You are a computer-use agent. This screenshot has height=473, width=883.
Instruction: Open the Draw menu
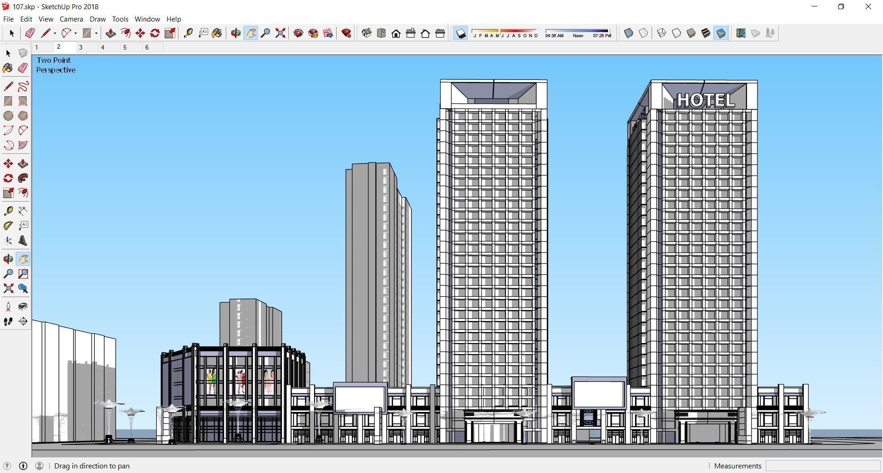pyautogui.click(x=97, y=19)
